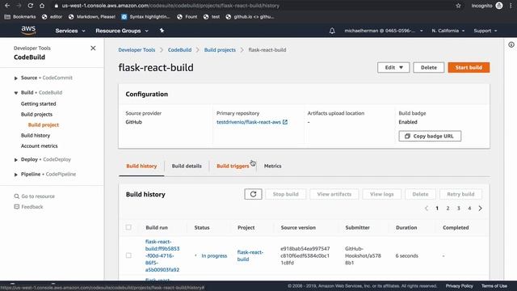Open the flask-react-build:ff9b5853 build run link

(162, 255)
